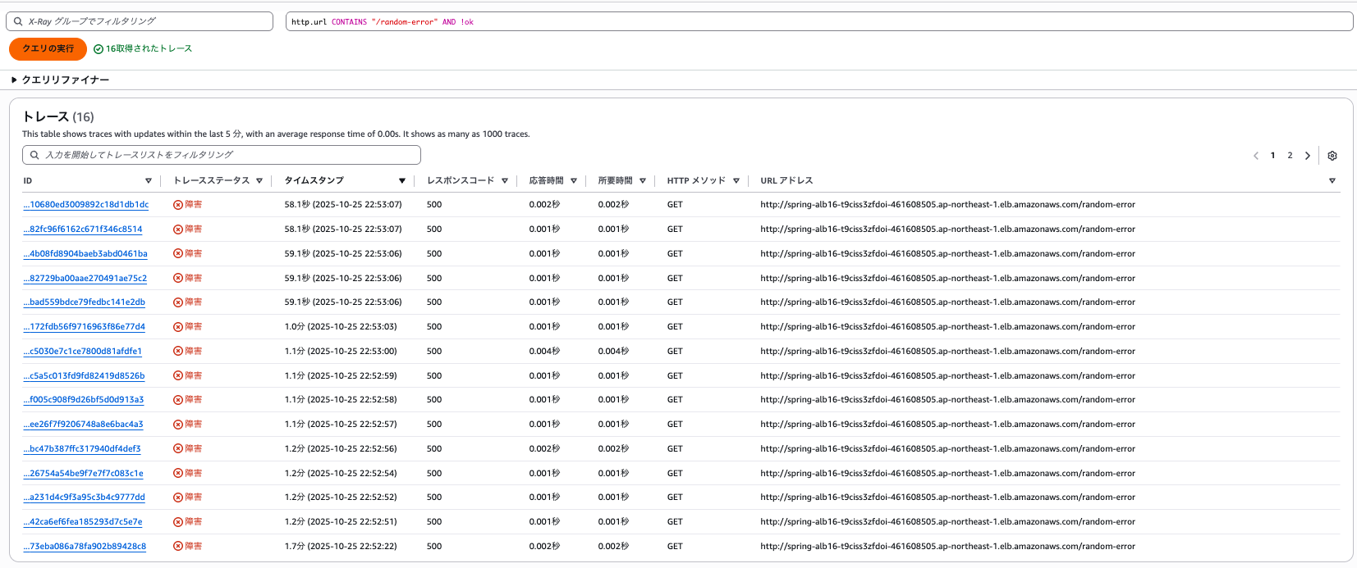Open table preferences gear icon
Image resolution: width=1357 pixels, height=568 pixels.
(1332, 156)
